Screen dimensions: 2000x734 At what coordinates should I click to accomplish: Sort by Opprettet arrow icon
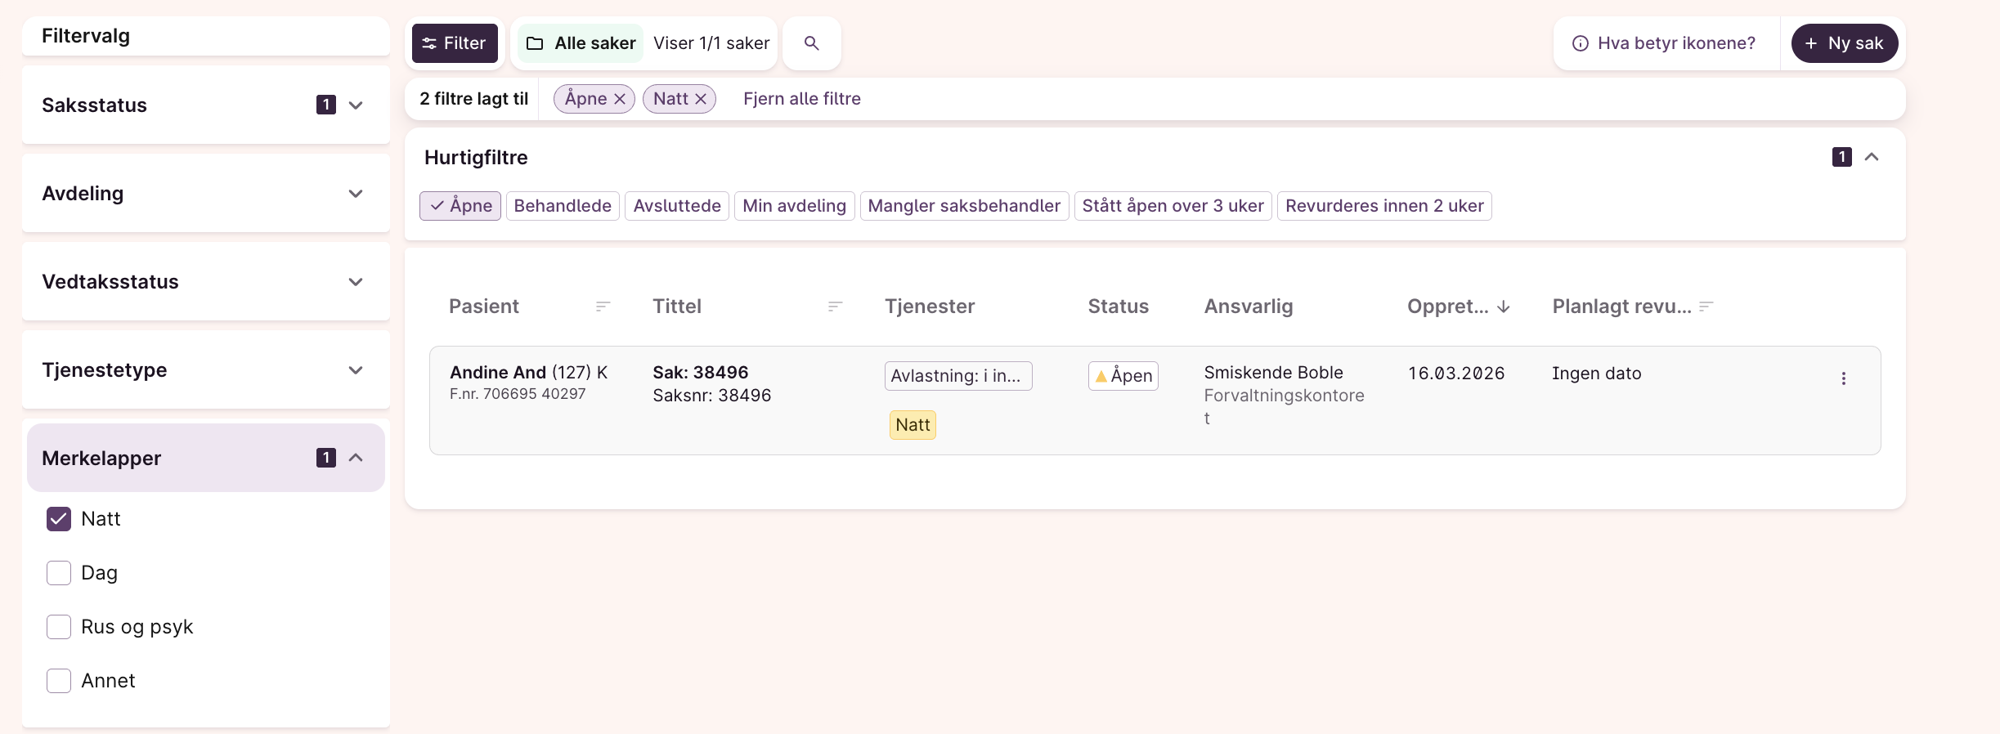pos(1503,307)
